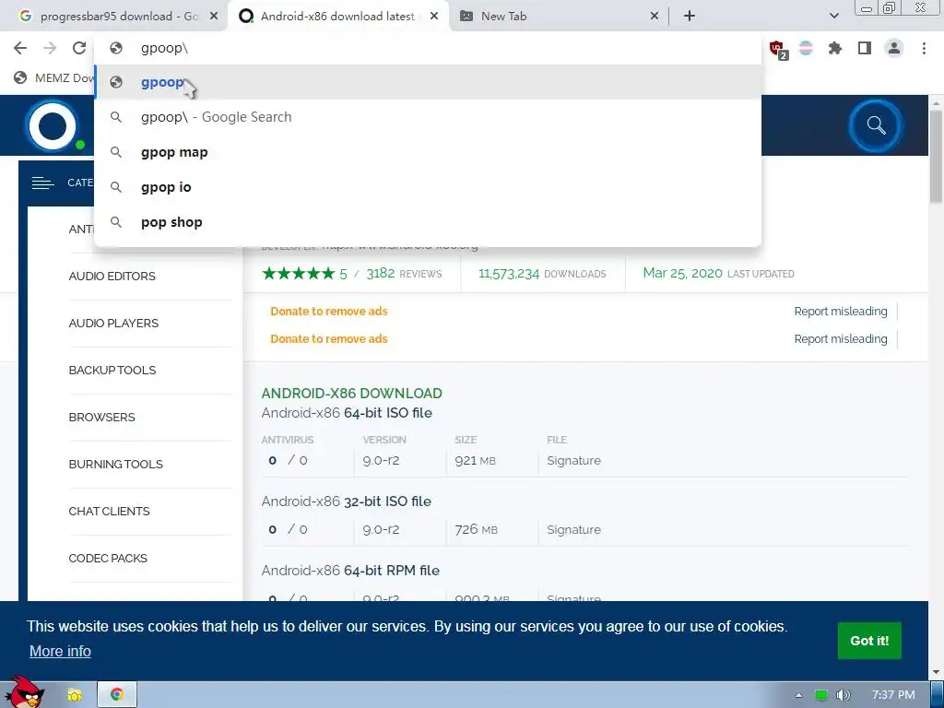Choose the pop shop suggestion
This screenshot has width=944, height=708.
(428, 221)
